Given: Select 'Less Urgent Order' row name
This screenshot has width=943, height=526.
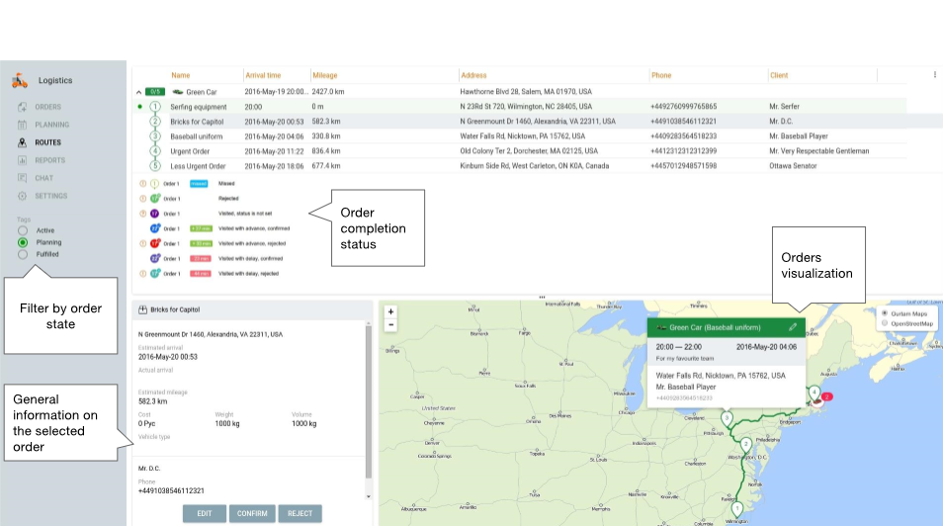Looking at the screenshot, I should 198,166.
